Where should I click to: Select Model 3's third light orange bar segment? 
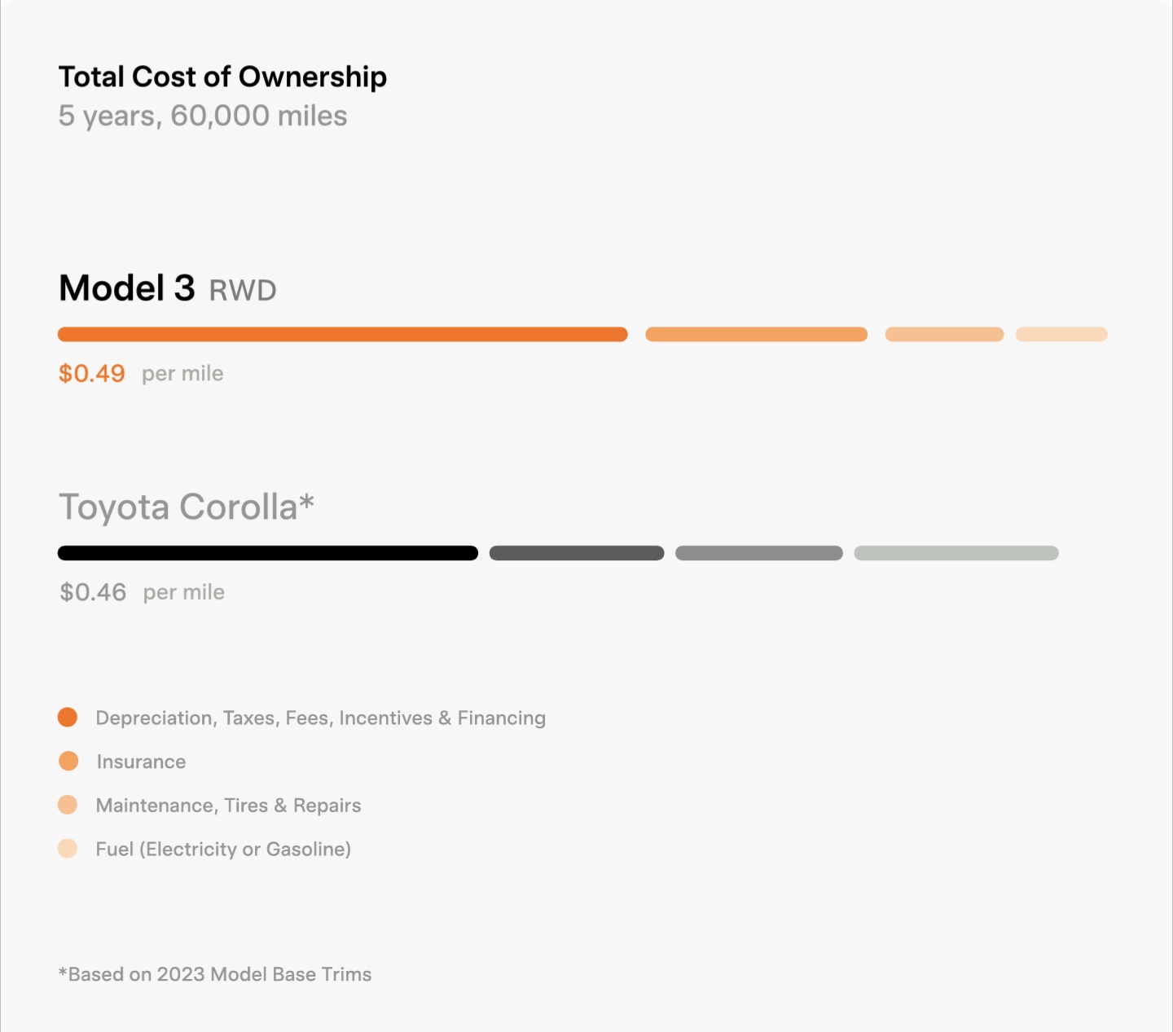[x=944, y=334]
